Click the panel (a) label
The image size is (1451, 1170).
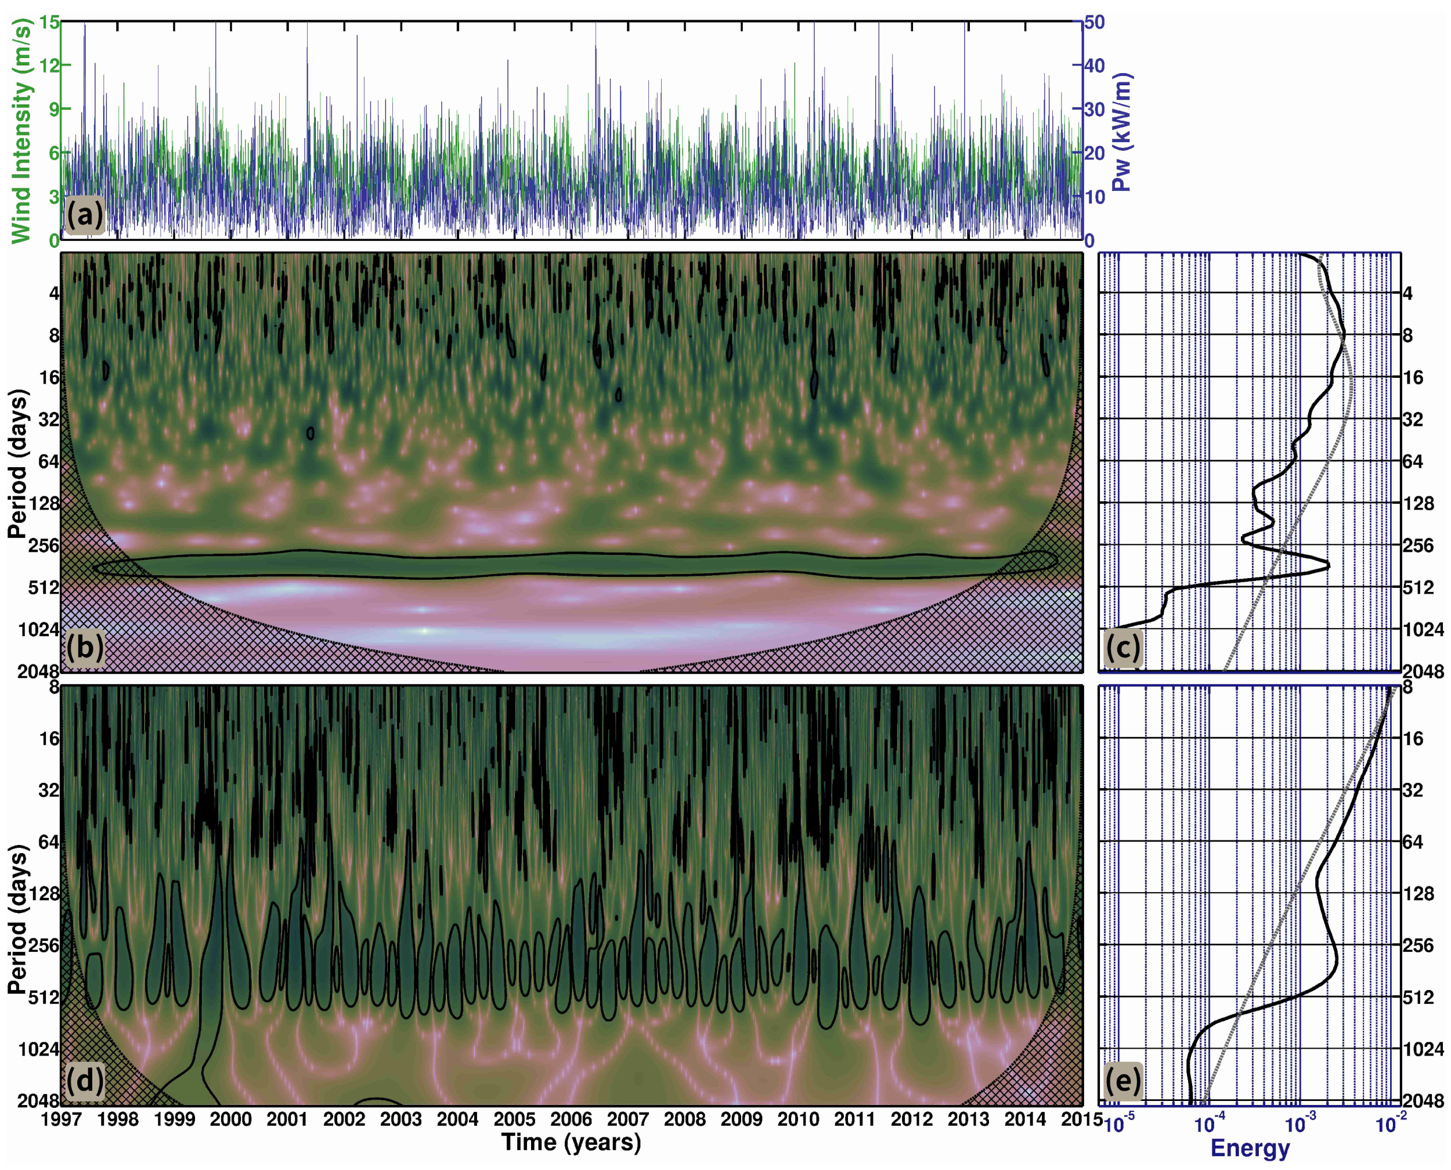click(x=85, y=216)
